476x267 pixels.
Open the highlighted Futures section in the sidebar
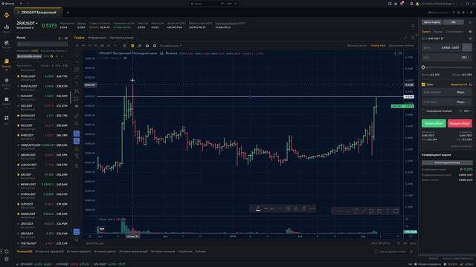pos(7,65)
